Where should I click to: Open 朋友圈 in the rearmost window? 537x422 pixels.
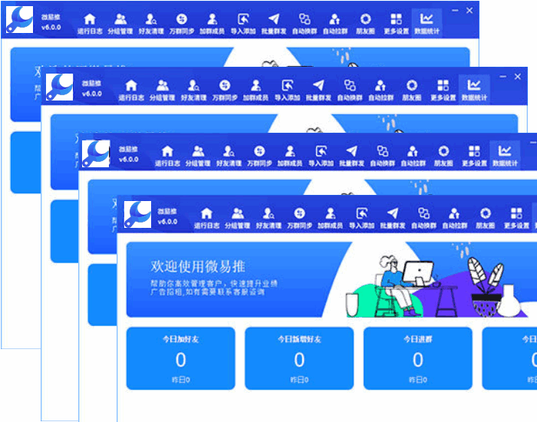click(365, 24)
